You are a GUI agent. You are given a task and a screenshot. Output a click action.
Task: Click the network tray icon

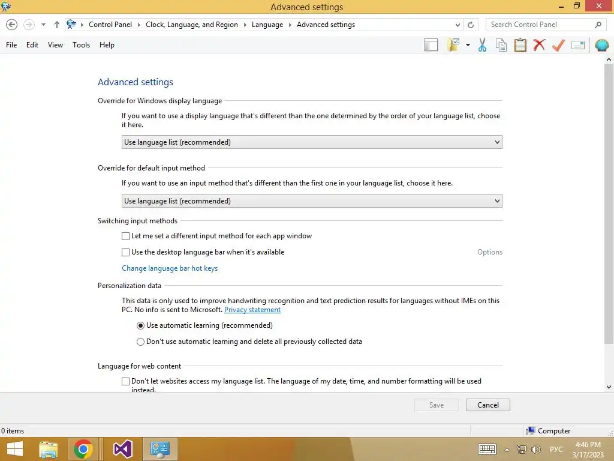(x=521, y=449)
